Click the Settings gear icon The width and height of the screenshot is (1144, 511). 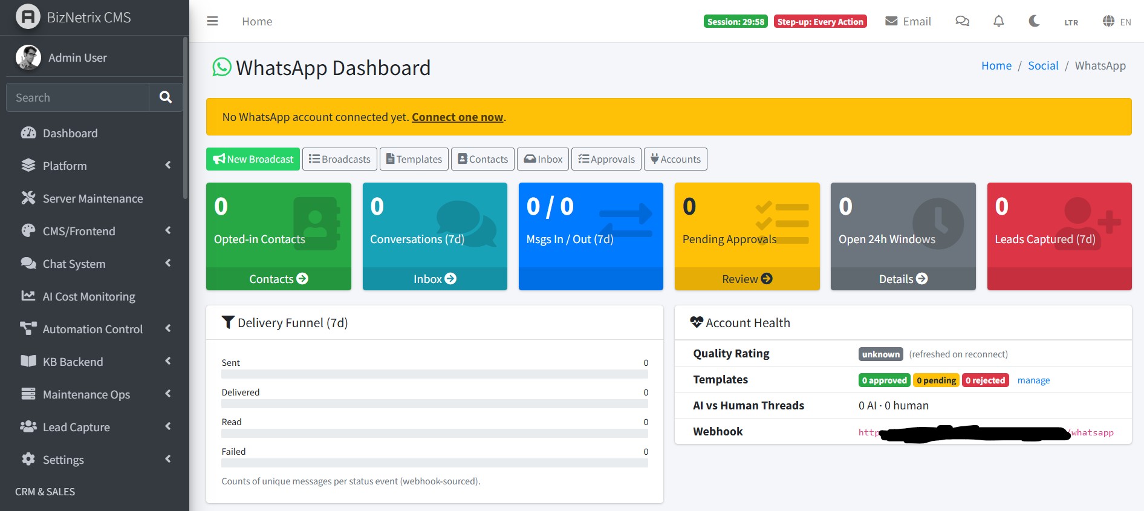[28, 459]
